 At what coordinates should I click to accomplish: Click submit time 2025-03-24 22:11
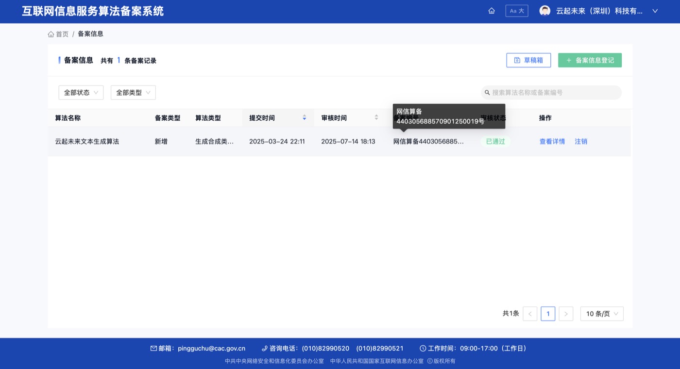(277, 142)
